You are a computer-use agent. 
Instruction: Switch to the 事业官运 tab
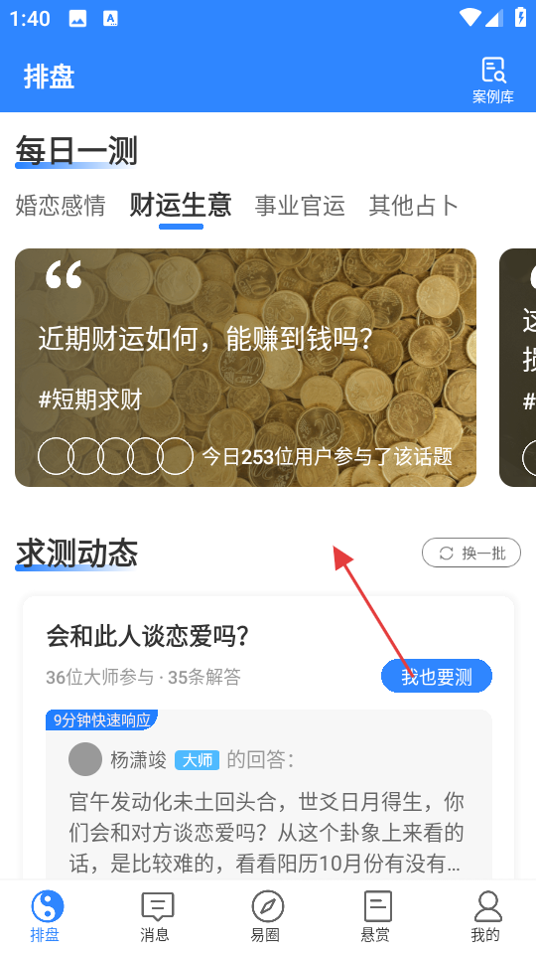coord(300,206)
